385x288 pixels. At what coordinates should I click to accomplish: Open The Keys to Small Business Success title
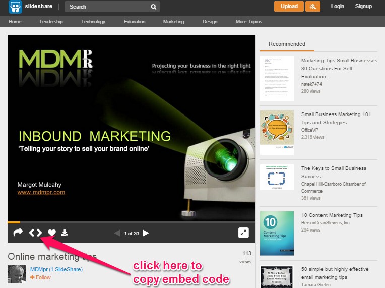click(x=334, y=172)
